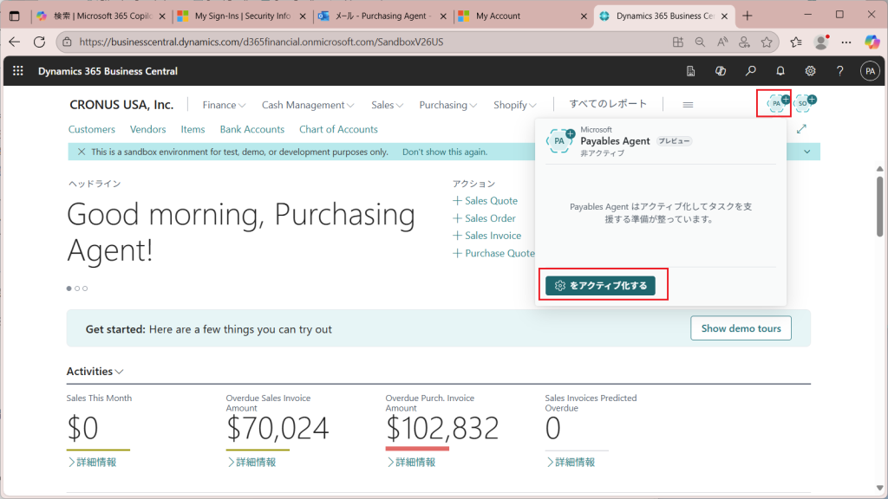Open a new browser tab with the plus button
This screenshot has height=499, width=888.
coord(748,16)
